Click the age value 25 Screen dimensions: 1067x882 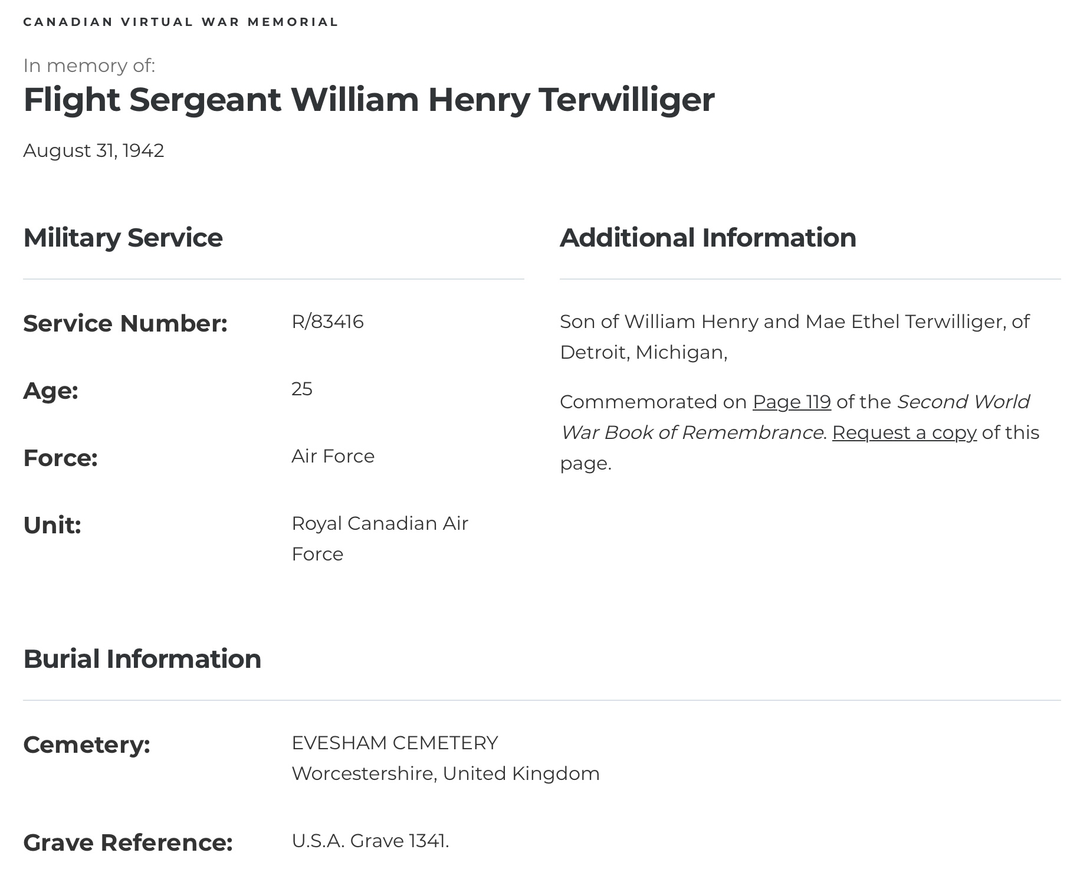coord(301,389)
